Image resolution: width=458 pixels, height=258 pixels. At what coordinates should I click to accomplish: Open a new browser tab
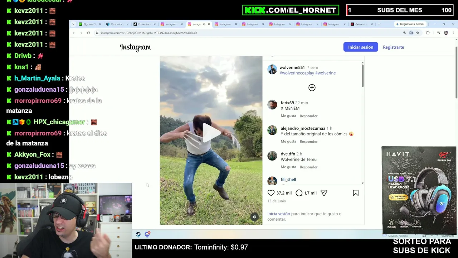click(379, 24)
